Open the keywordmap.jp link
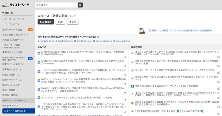This screenshot has height=116, width=222. (x=104, y=41)
